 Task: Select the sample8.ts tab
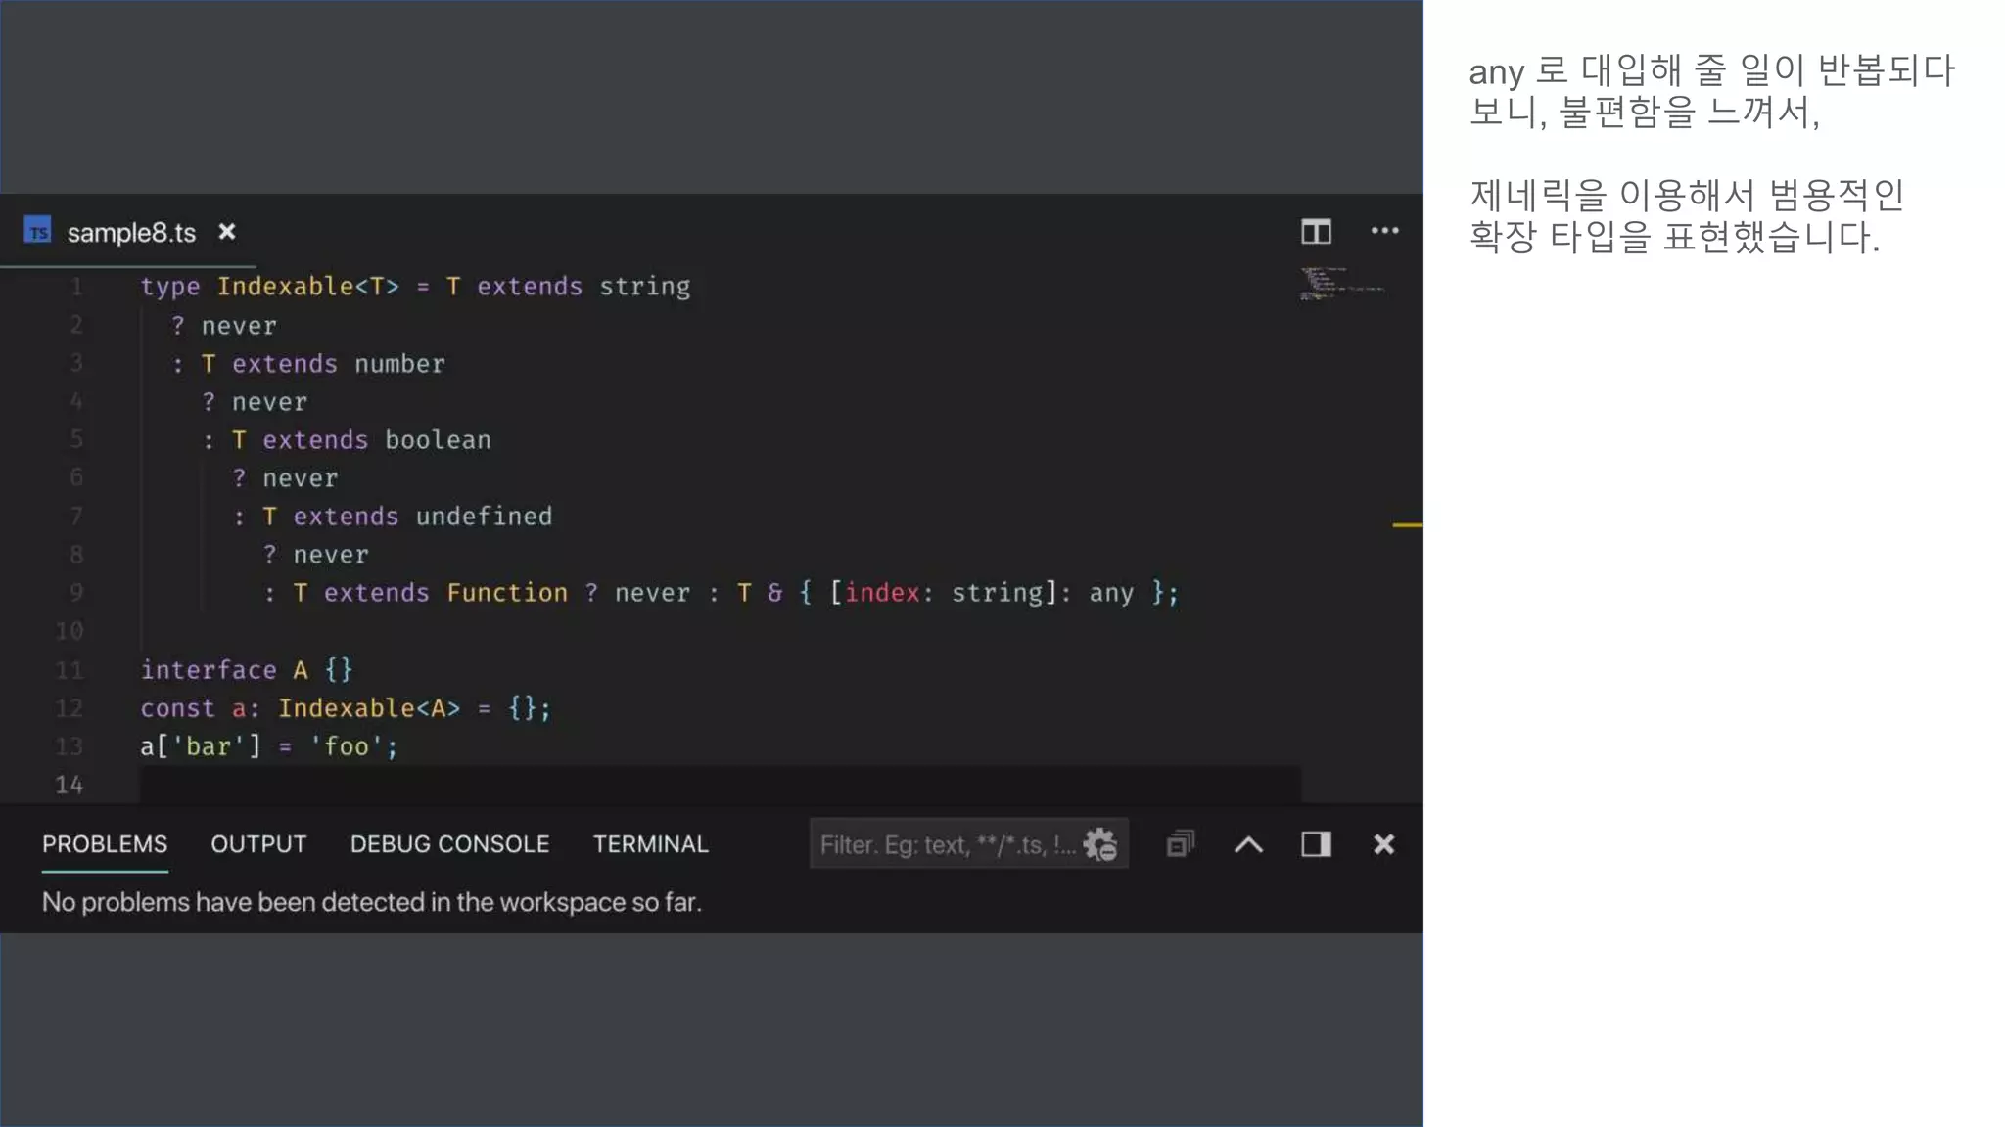tap(131, 233)
